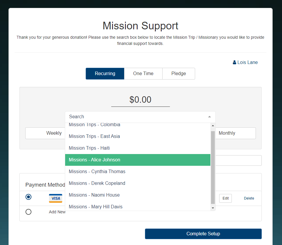The image size is (282, 245).
Task: Click the partially hidden field below Monthly
Action: coord(239,160)
